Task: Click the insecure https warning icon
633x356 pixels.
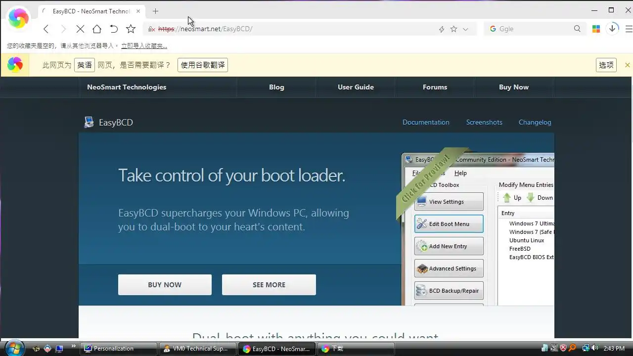Action: point(152,29)
